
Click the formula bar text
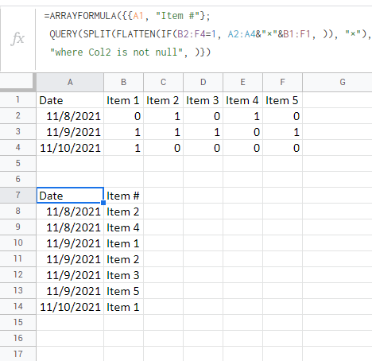click(207, 34)
